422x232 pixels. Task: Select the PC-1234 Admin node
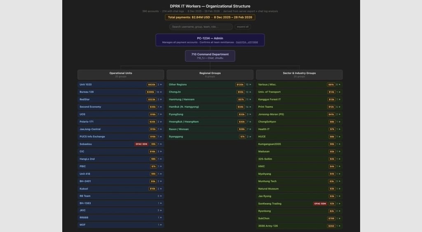tap(210, 40)
